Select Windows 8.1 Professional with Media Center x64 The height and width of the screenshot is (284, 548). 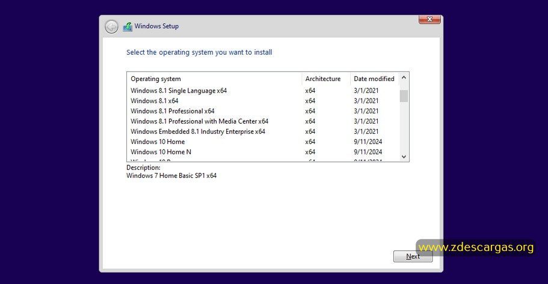[263, 121]
